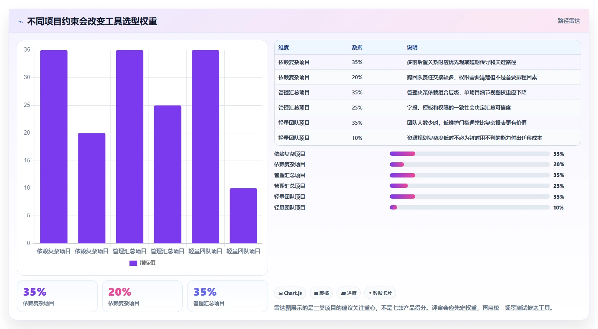
Task: Select the 轻量团队项目 chart bar with value 10
Action: click(x=243, y=216)
